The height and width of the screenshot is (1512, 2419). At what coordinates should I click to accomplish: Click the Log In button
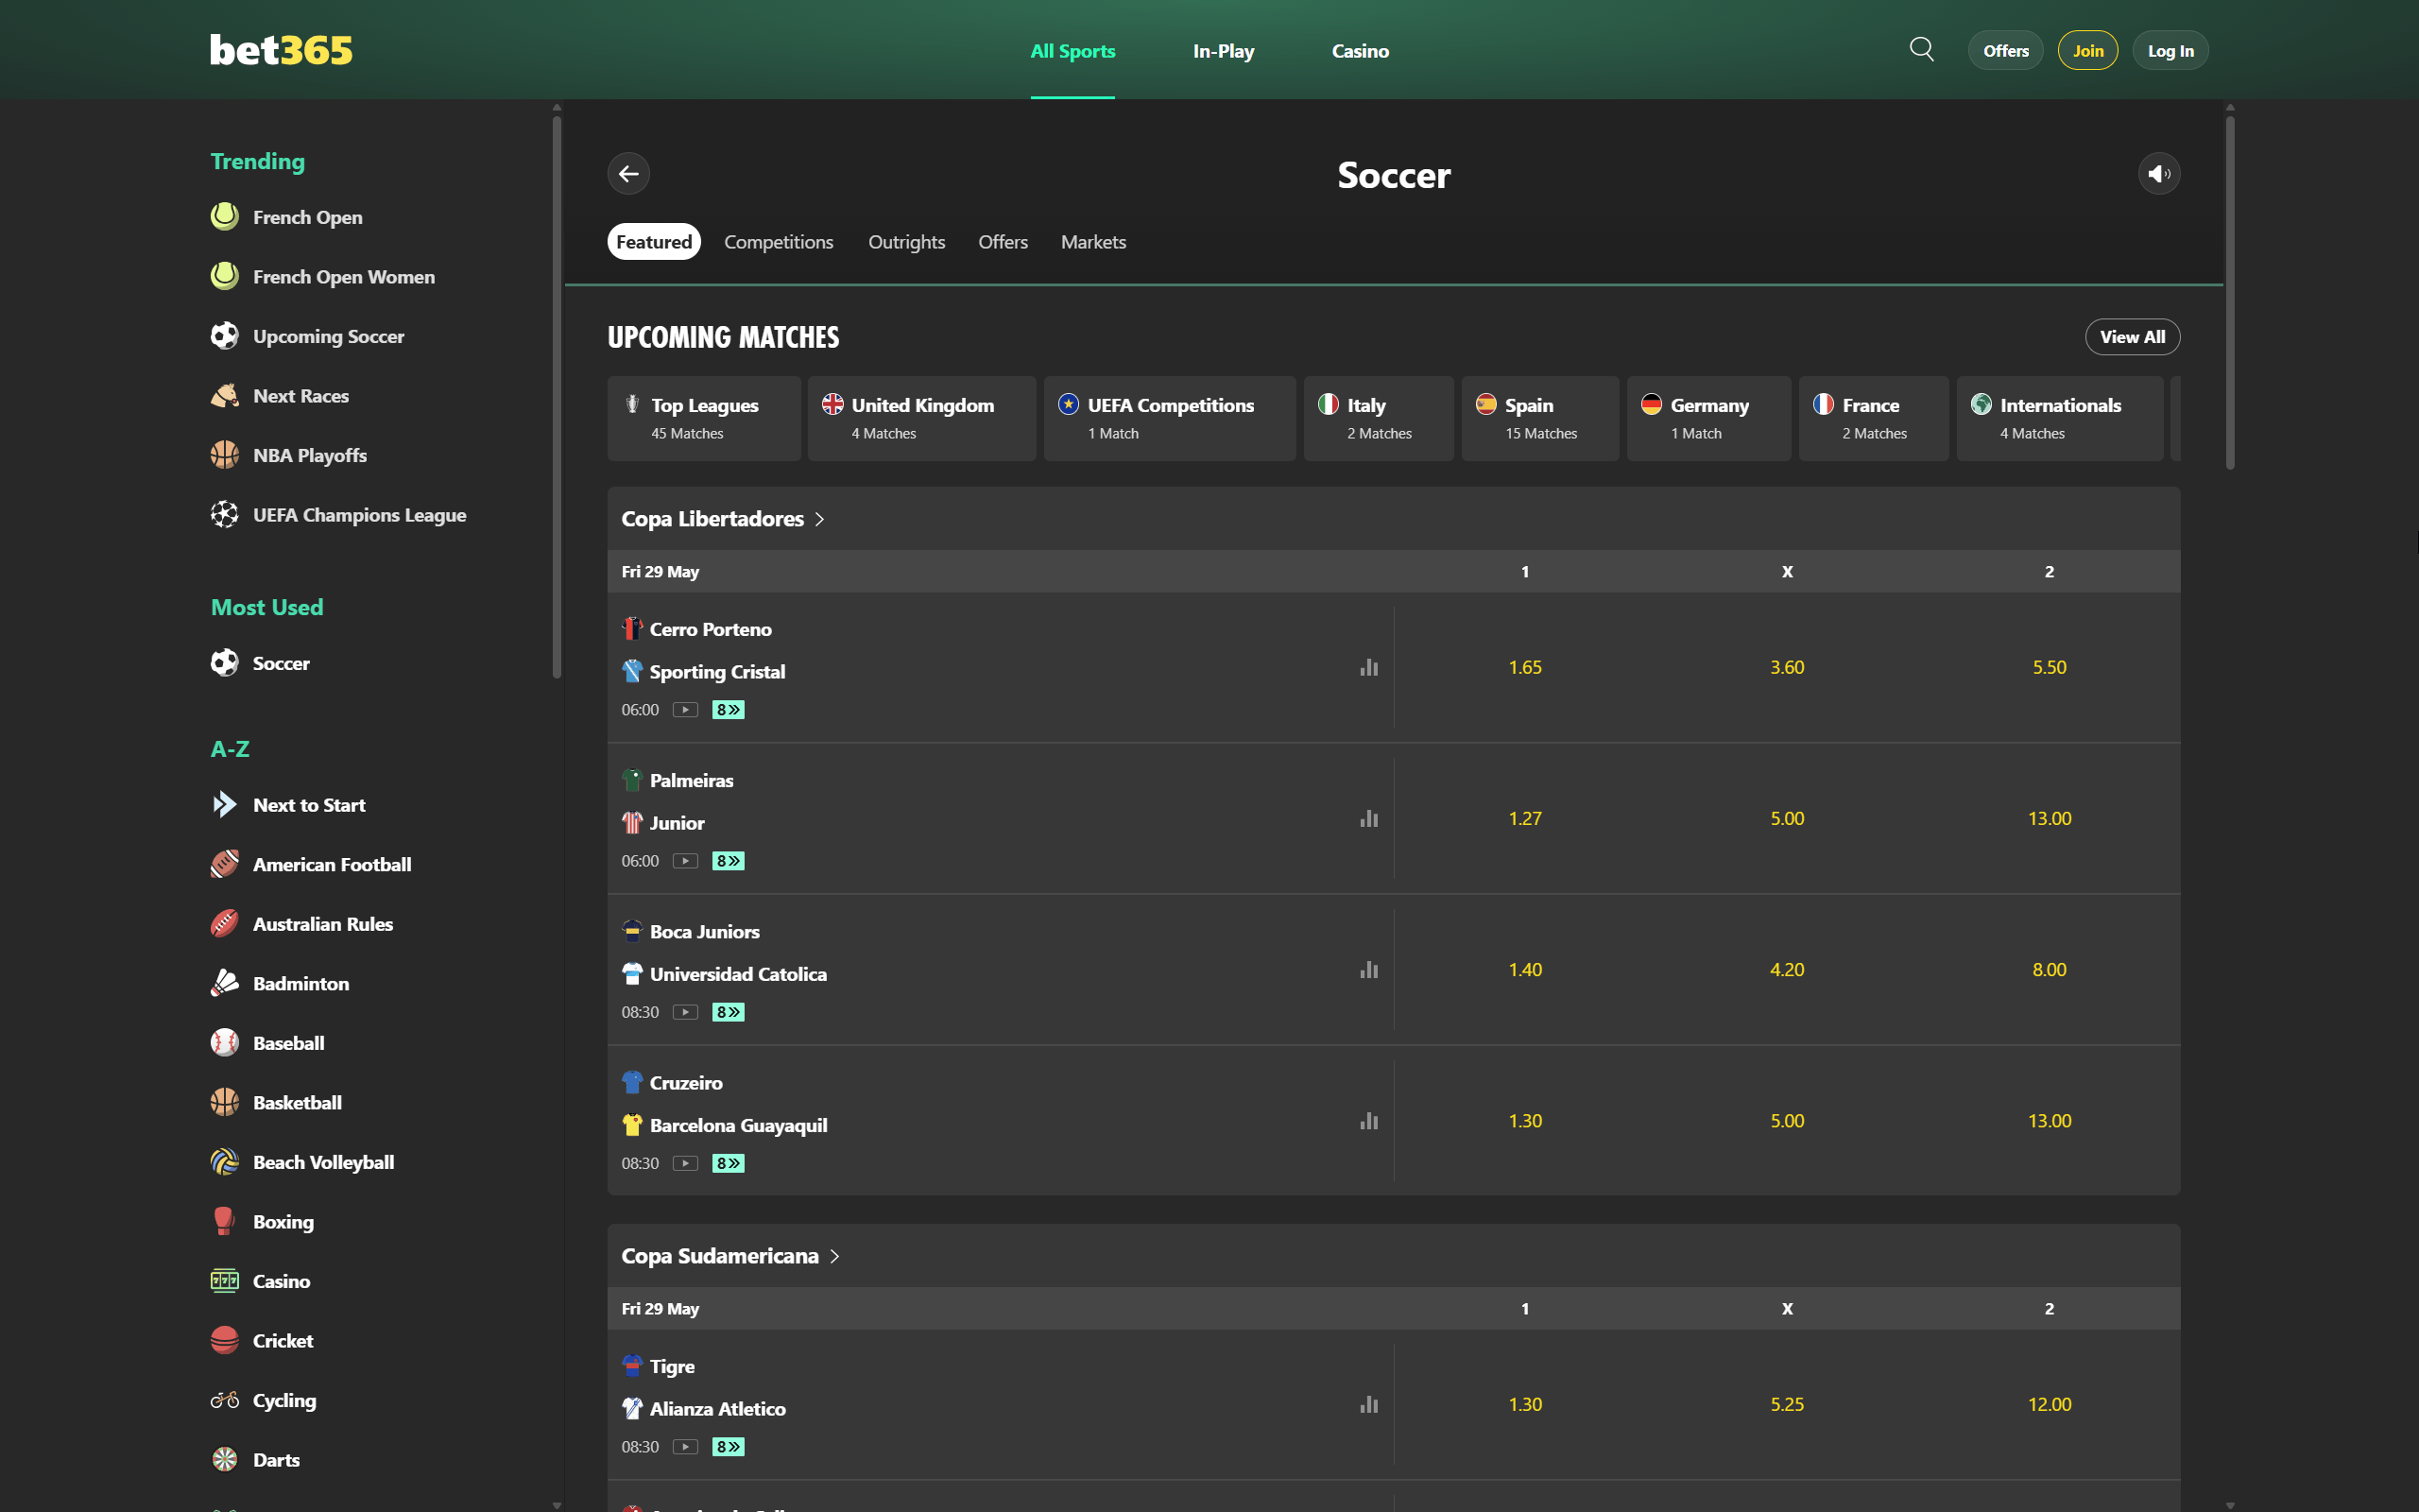coord(2170,51)
